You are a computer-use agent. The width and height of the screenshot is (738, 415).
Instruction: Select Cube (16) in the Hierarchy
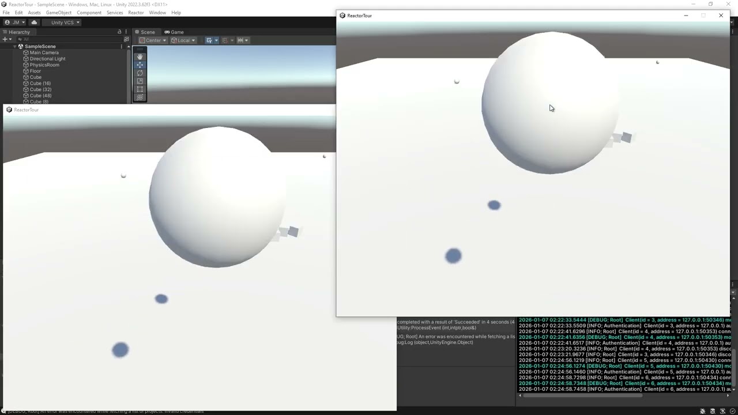(40, 84)
